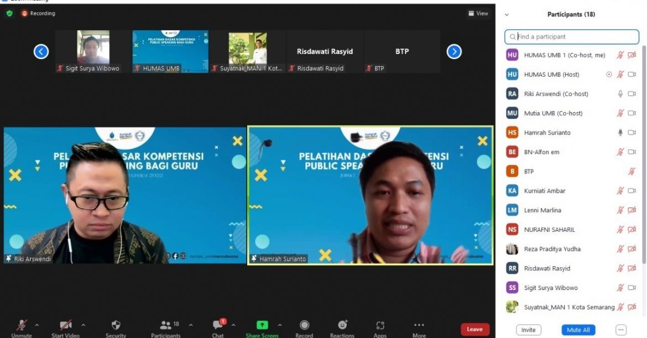The height and width of the screenshot is (338, 647).
Task: Open the audio options chevron next to Unmute
Action: tap(36, 325)
